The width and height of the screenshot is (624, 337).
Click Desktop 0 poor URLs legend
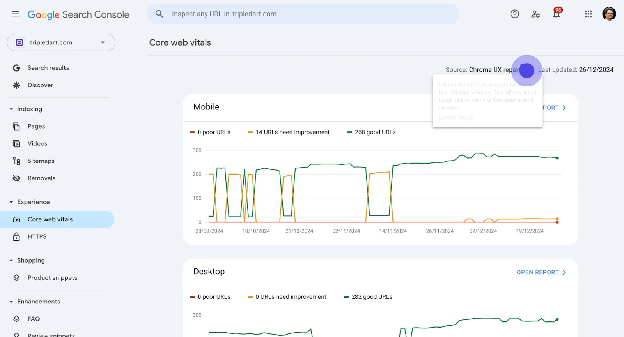(210, 297)
